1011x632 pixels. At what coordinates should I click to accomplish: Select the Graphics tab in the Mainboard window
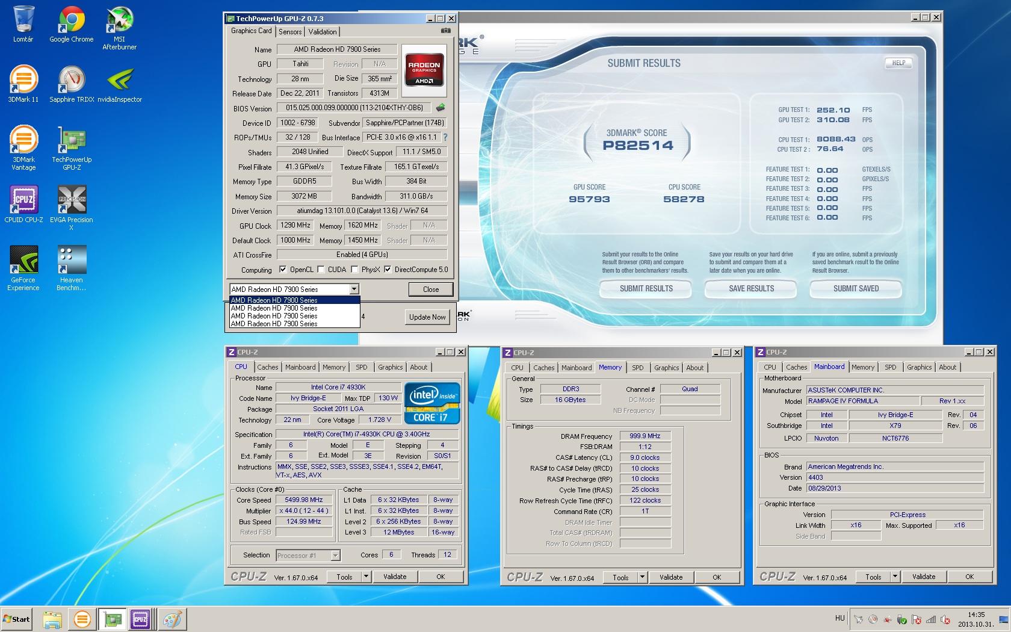[919, 367]
